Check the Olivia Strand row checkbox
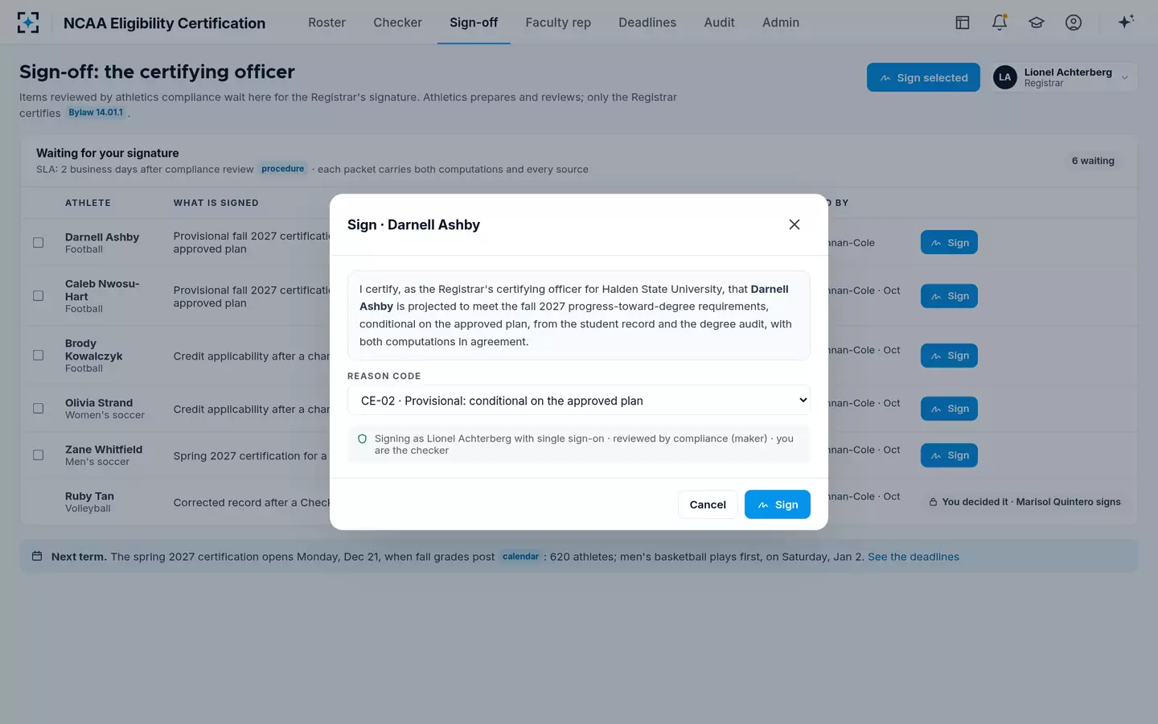The image size is (1158, 724). pyautogui.click(x=38, y=408)
